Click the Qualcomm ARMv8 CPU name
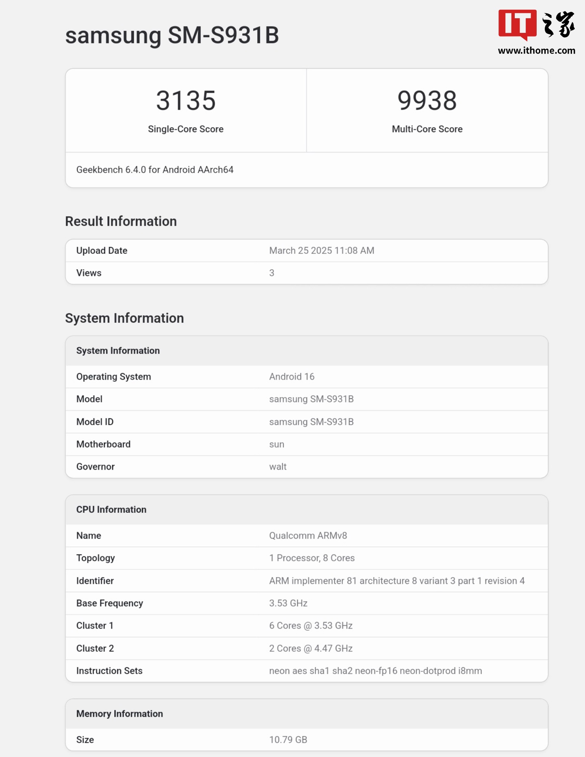 pyautogui.click(x=308, y=536)
